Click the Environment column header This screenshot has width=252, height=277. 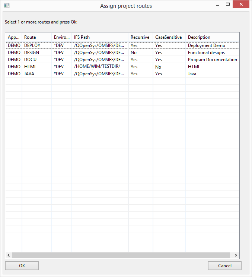click(61, 37)
